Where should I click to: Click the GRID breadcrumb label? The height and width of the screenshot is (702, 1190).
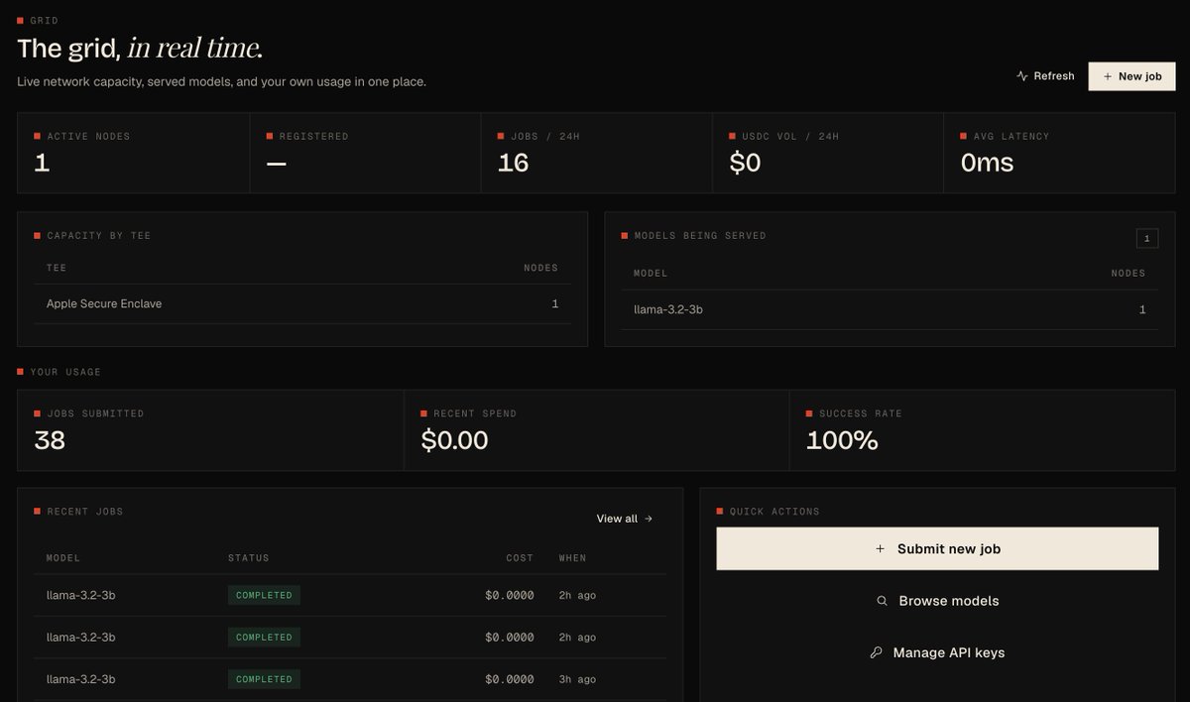tap(44, 20)
